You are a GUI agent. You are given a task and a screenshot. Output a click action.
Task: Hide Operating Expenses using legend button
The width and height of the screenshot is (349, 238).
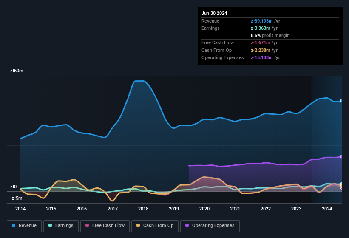210,225
